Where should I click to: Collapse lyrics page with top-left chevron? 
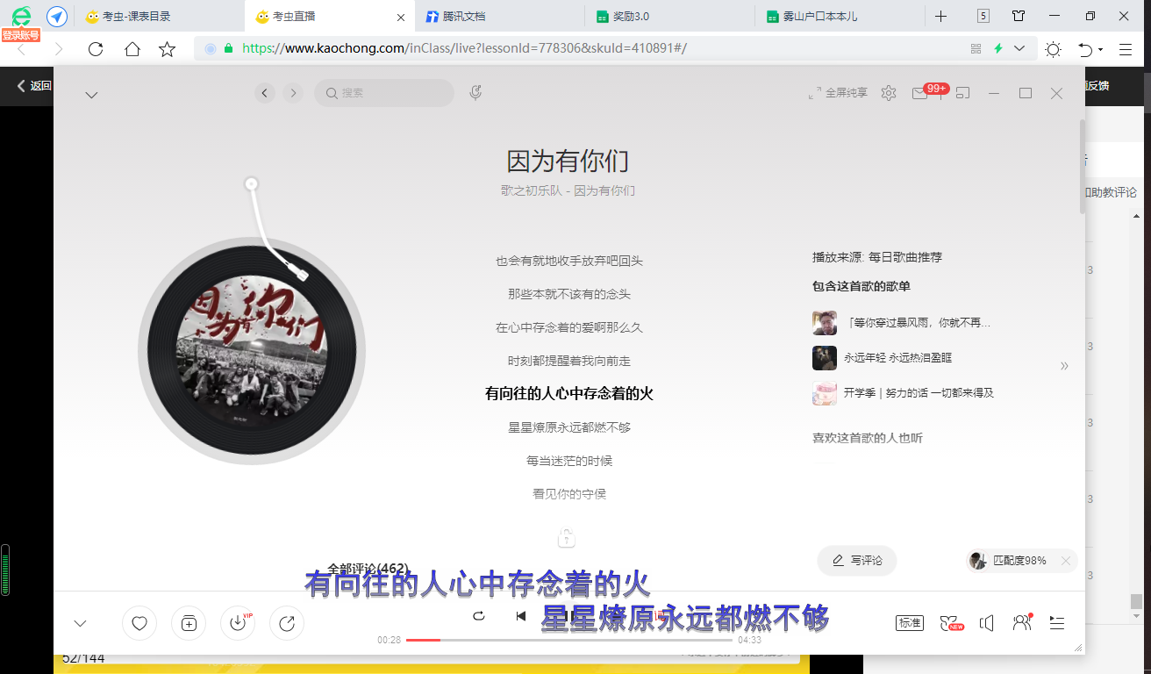click(91, 95)
